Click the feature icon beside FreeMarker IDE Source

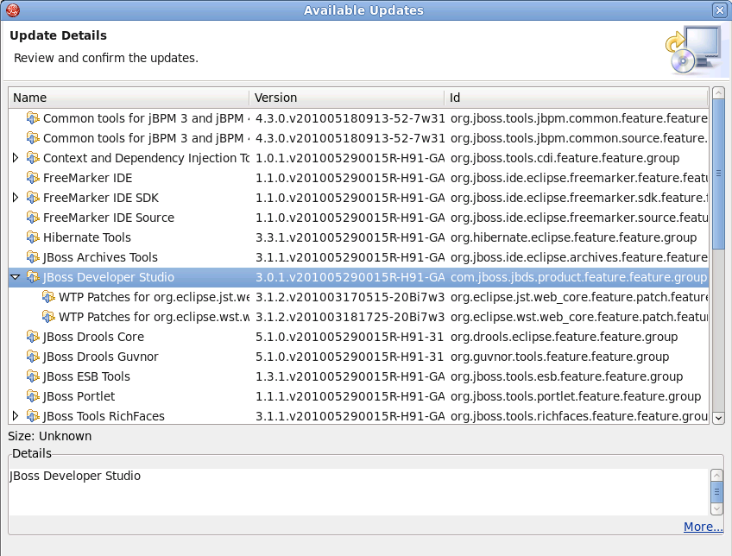click(x=33, y=217)
